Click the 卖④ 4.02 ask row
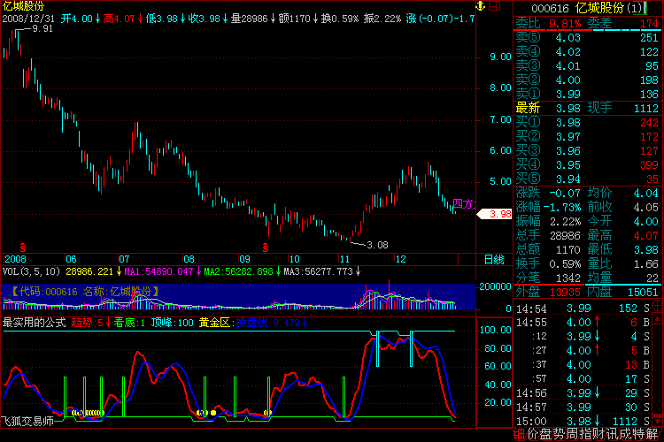Image resolution: width=664 pixels, height=442 pixels. pos(587,51)
